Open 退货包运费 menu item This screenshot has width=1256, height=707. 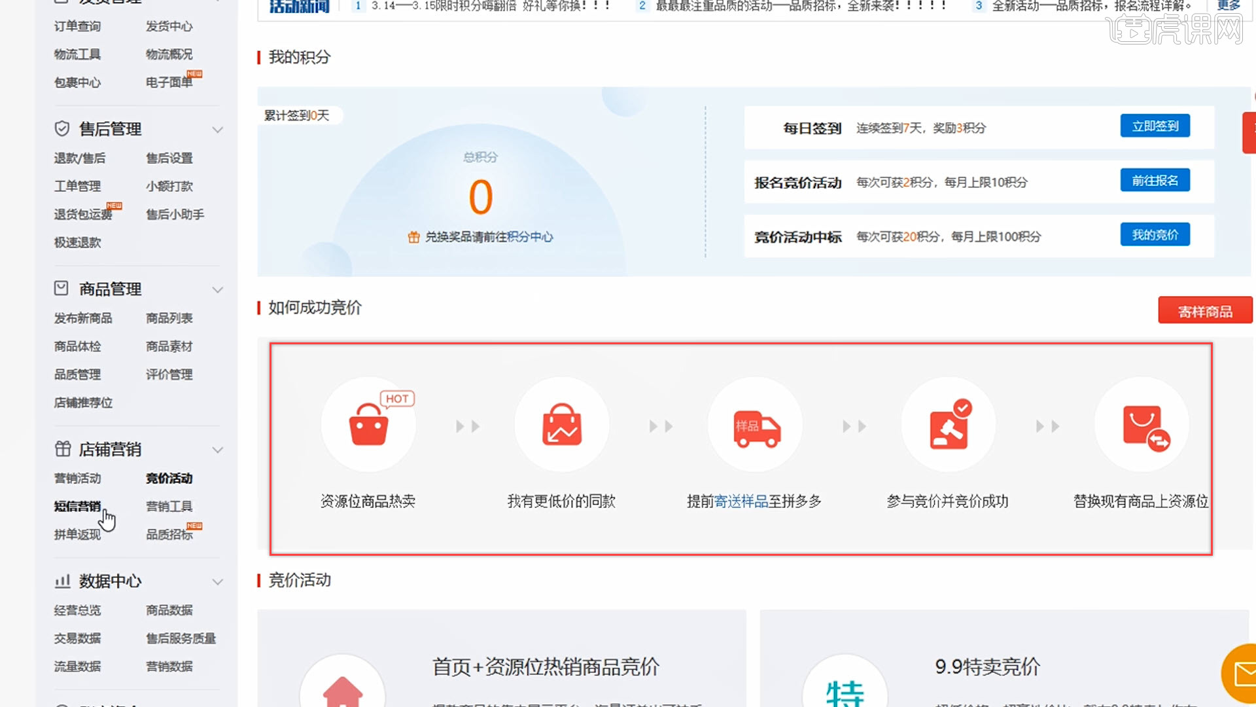(83, 215)
